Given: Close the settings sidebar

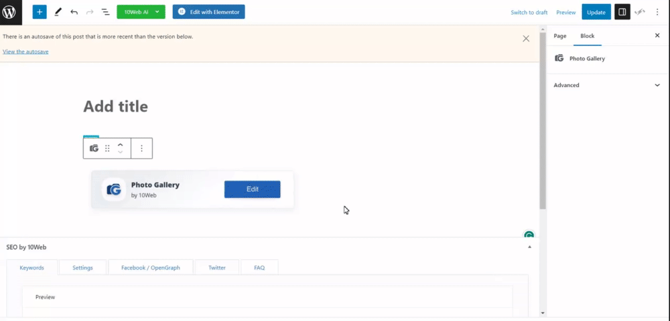Looking at the screenshot, I should (657, 36).
